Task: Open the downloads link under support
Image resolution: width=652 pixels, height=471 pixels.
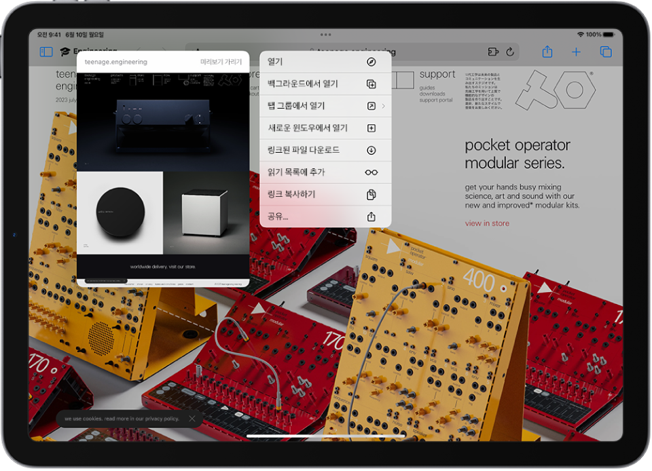Action: point(432,94)
